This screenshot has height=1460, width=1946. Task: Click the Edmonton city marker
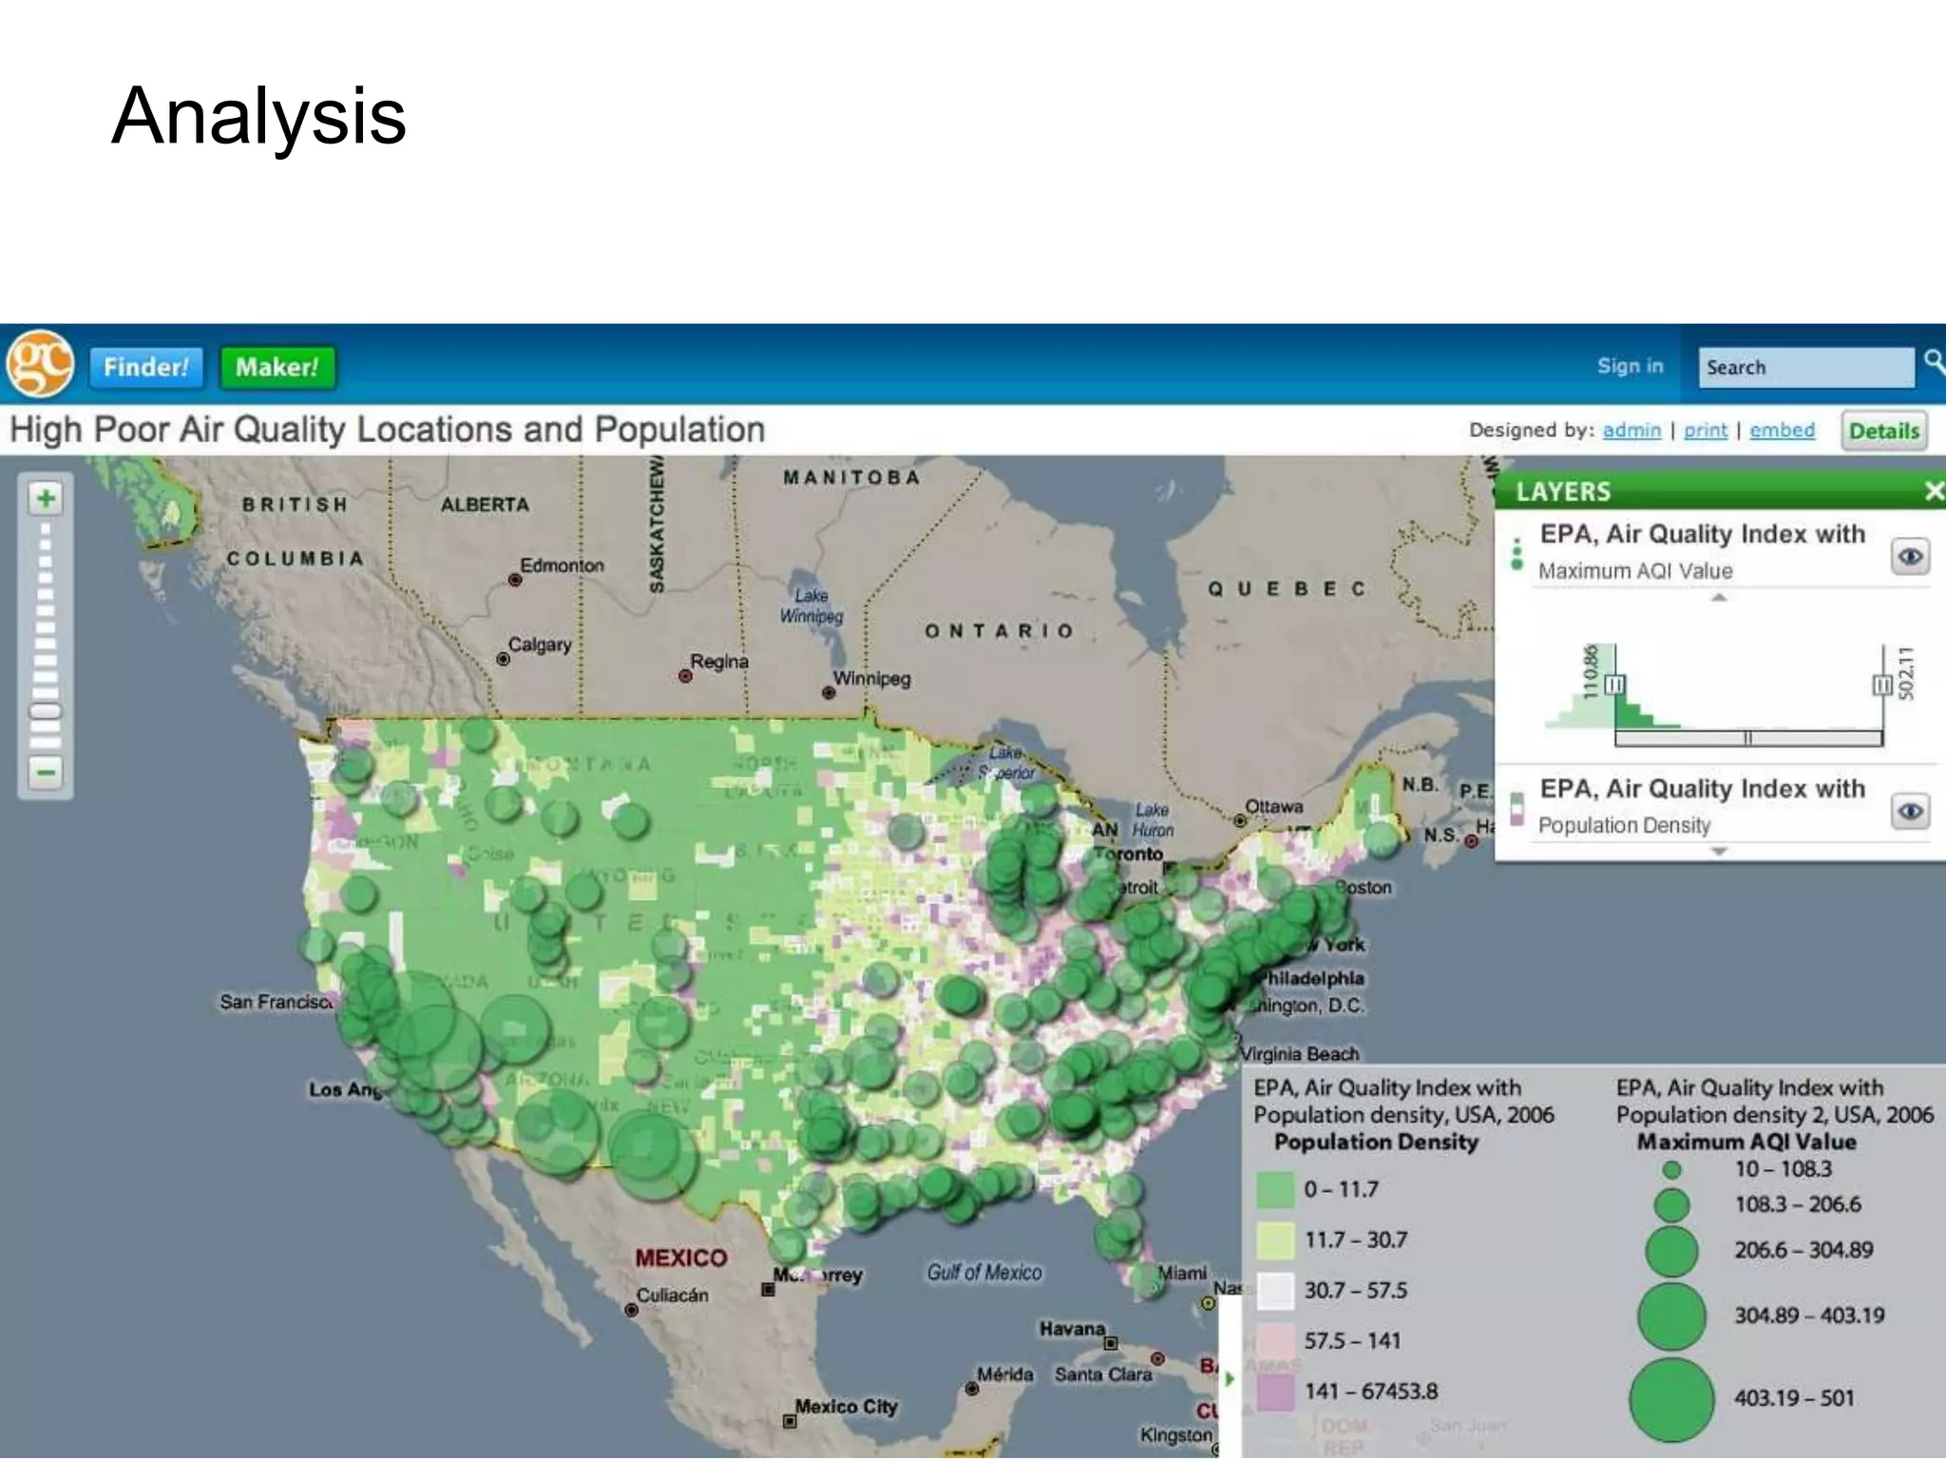tap(515, 580)
